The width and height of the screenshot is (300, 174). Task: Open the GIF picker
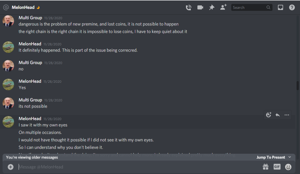click(277, 167)
